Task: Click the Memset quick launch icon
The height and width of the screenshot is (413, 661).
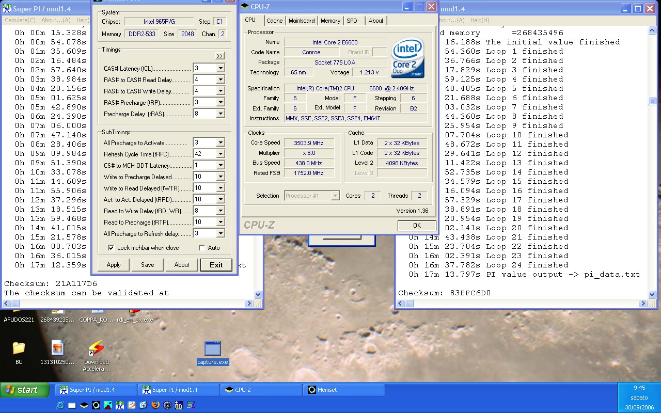Action: point(96,405)
